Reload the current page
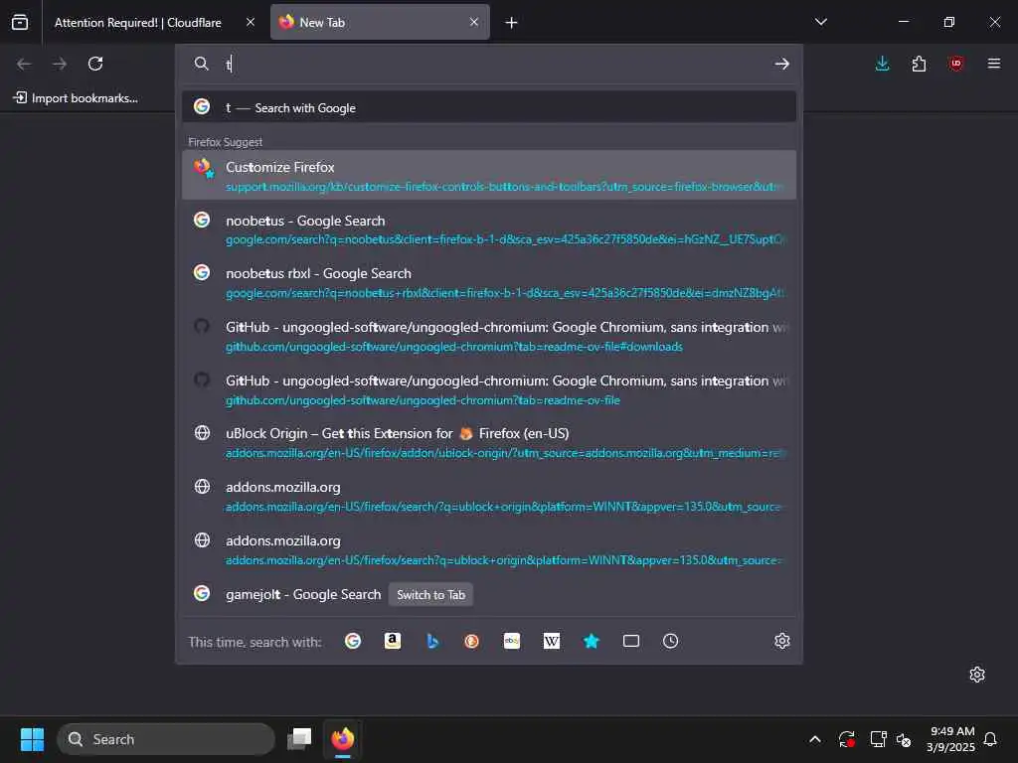Viewport: 1018px width, 763px height. pos(95,64)
